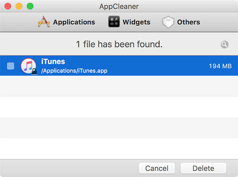
Task: Click the '1 file has been found' message
Action: click(x=119, y=44)
